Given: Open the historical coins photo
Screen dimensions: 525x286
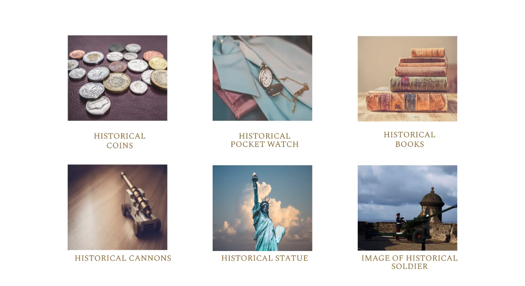Looking at the screenshot, I should [x=117, y=78].
